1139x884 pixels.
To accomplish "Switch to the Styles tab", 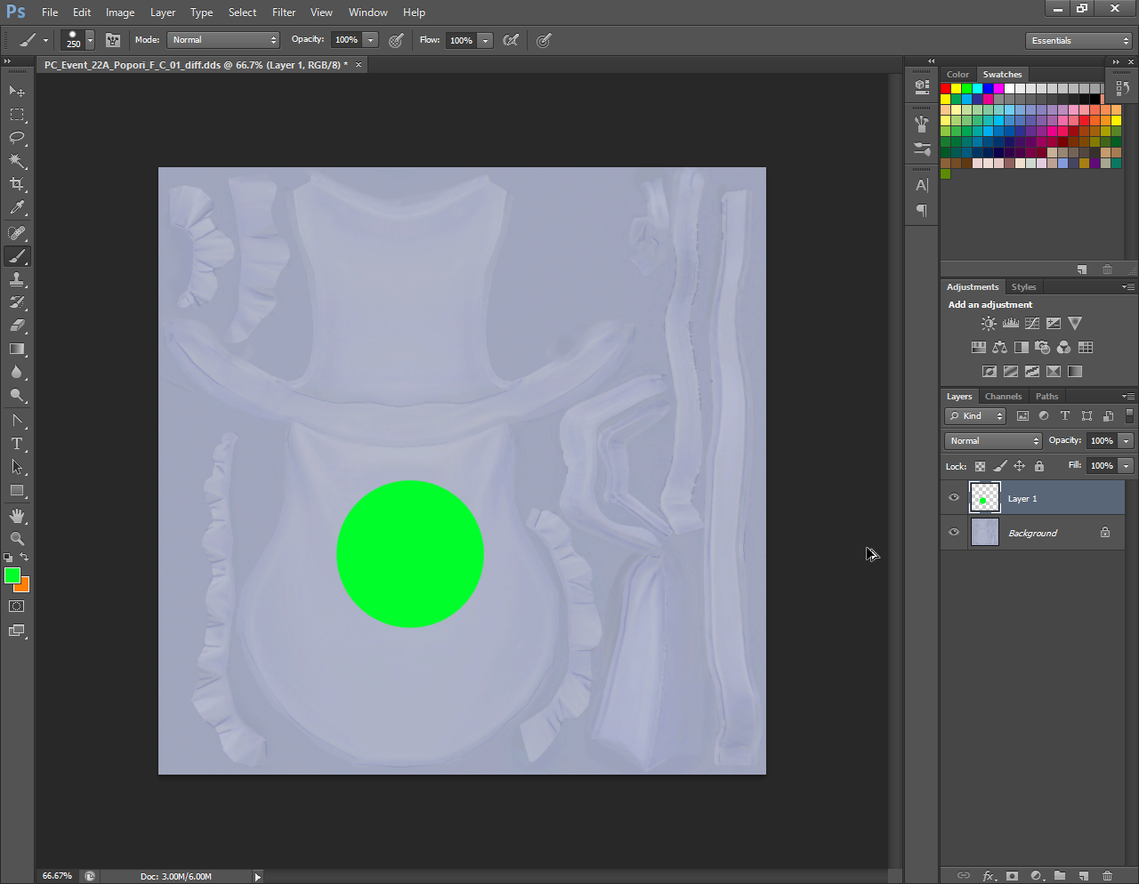I will tap(1023, 287).
